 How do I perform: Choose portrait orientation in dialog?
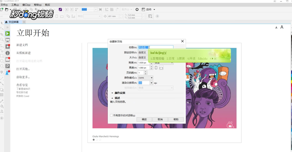[156, 68]
